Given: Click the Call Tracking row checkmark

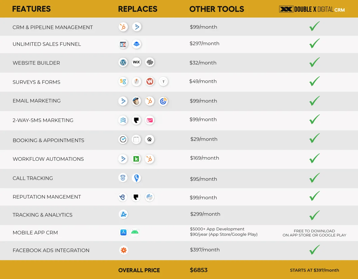Looking at the screenshot, I should pyautogui.click(x=314, y=178).
